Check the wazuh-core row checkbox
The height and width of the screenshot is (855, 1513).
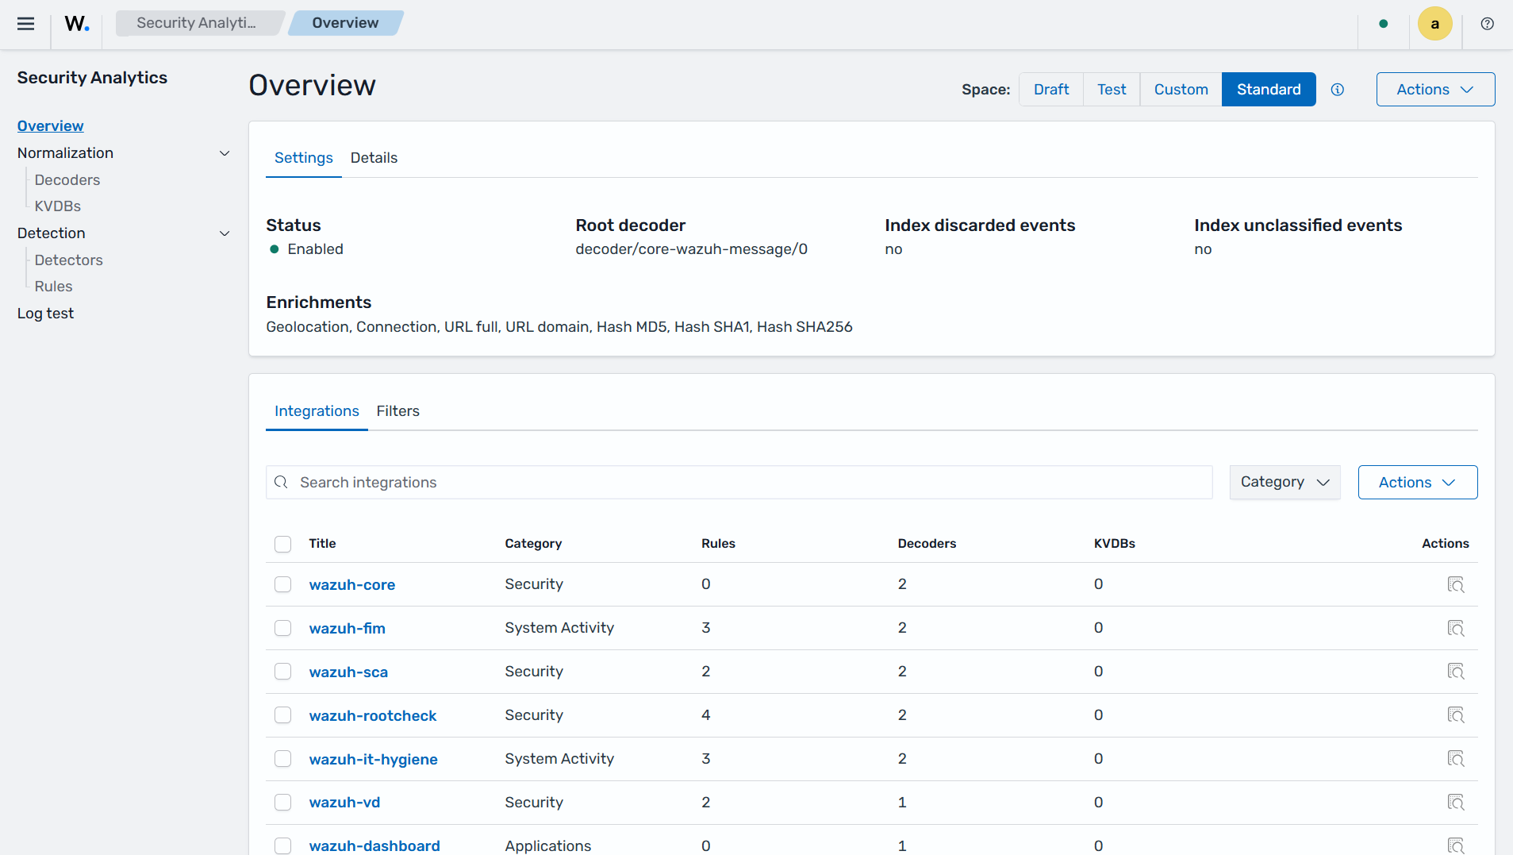coord(283,584)
